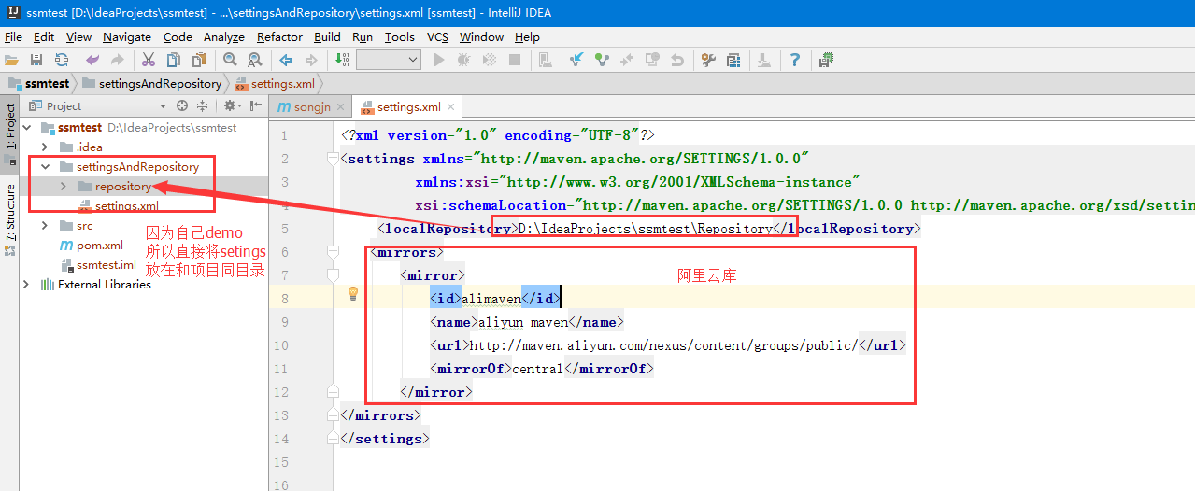Click the Save All floppy icon

point(36,60)
